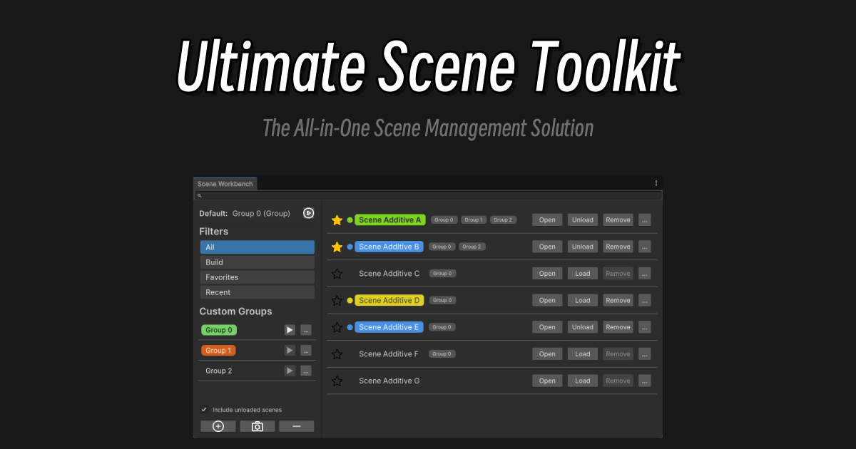The image size is (856, 449).
Task: Select the orange Group 1 label
Action: tap(218, 350)
